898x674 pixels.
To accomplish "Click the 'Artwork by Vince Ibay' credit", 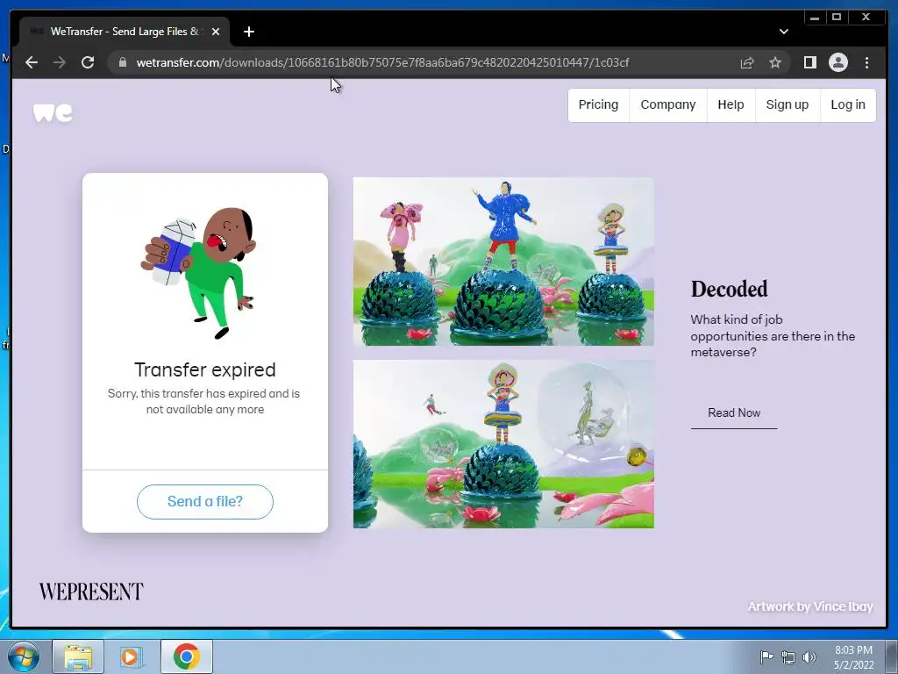I will (810, 606).
